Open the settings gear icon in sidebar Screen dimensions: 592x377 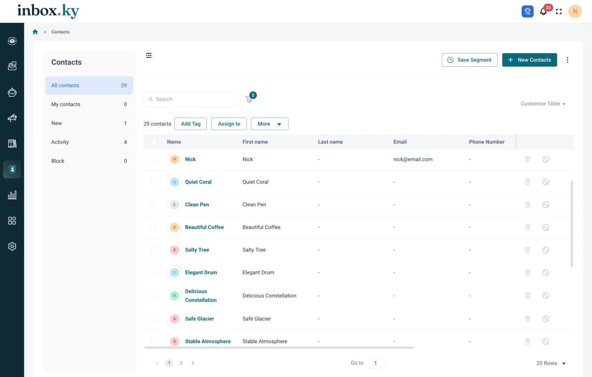12,246
